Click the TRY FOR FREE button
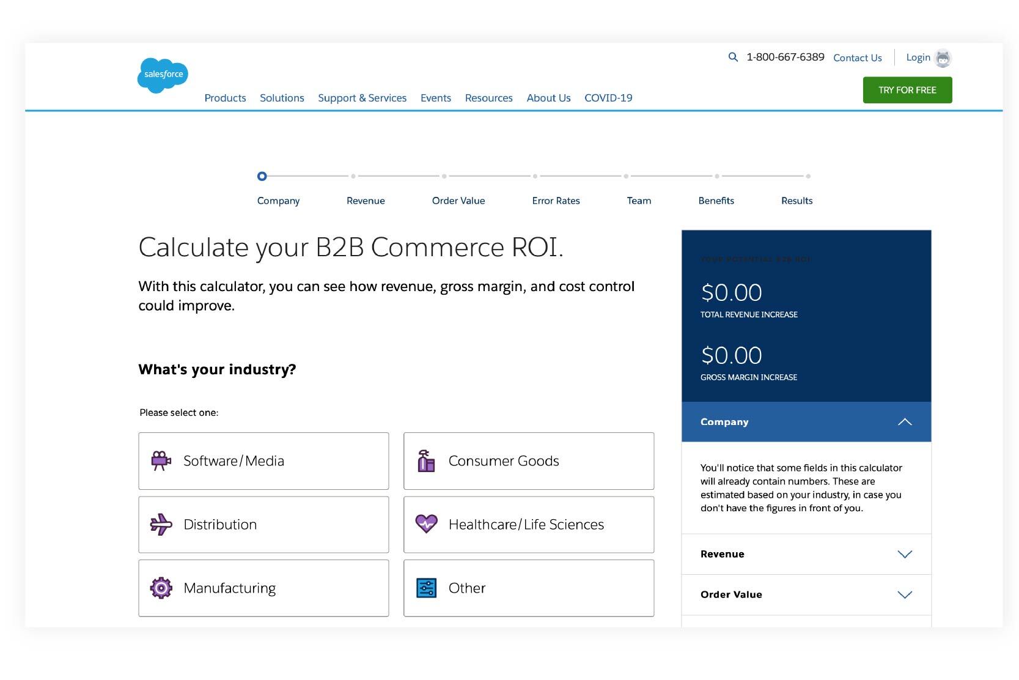This screenshot has width=1019, height=680. click(x=907, y=89)
